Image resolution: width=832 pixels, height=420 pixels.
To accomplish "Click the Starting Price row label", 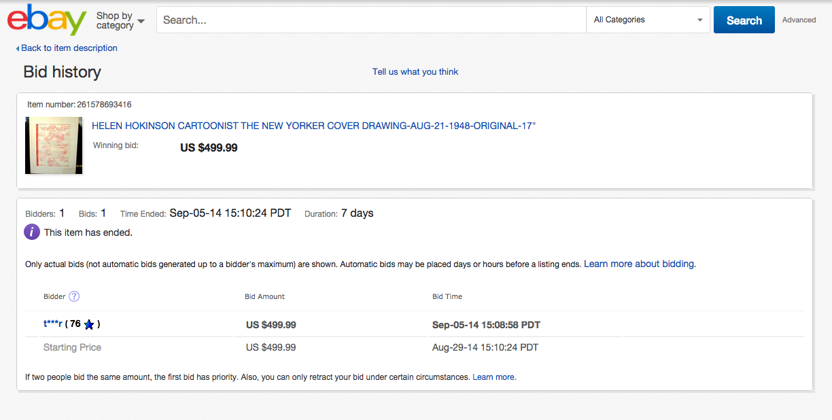I will point(72,347).
